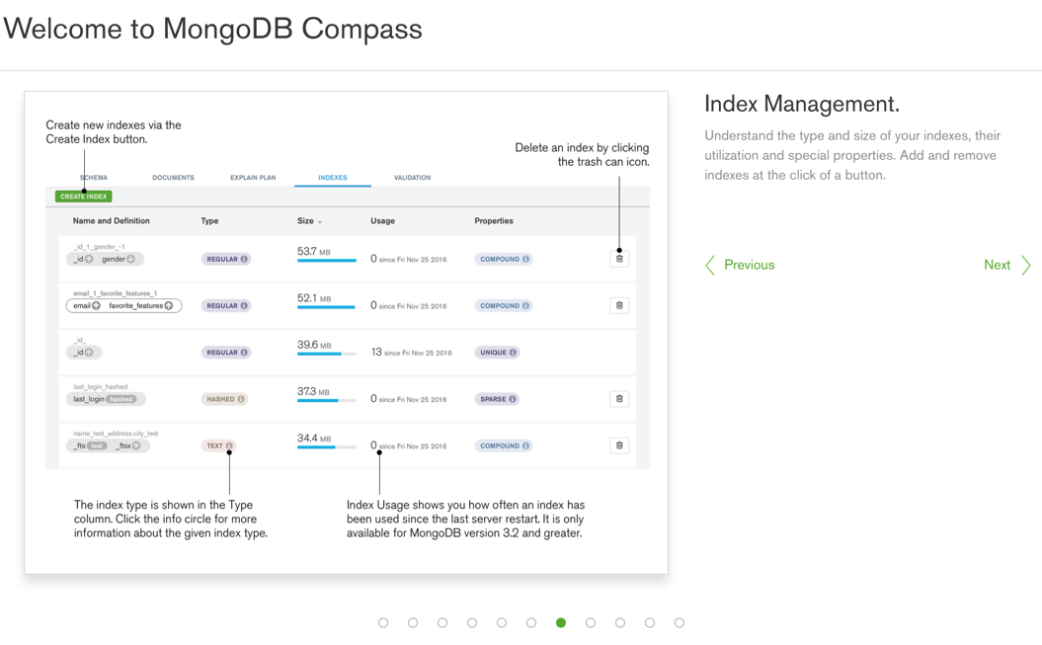Image resolution: width=1042 pixels, height=645 pixels.
Task: Open the EXPLAIN PLAN tab
Action: coord(253,178)
